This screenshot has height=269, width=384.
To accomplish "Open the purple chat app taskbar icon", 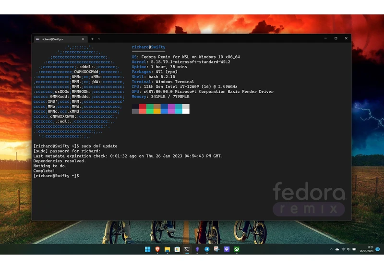I will [x=227, y=249].
